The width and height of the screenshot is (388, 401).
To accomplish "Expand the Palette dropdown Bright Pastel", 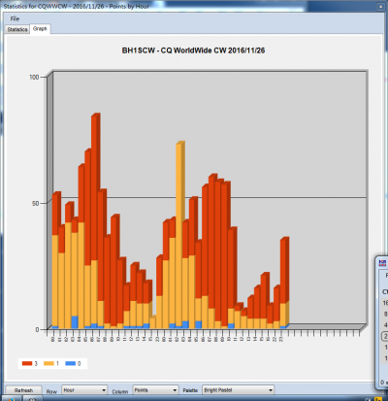I will tap(238, 390).
